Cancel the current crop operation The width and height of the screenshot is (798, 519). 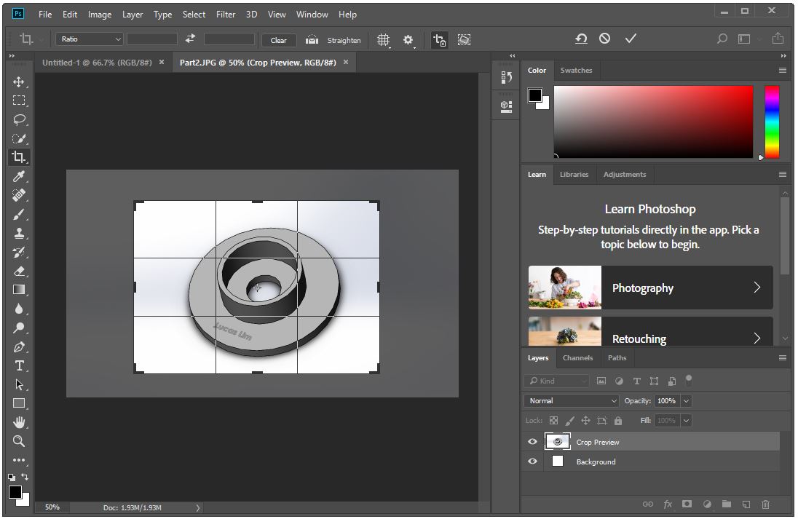coord(604,39)
